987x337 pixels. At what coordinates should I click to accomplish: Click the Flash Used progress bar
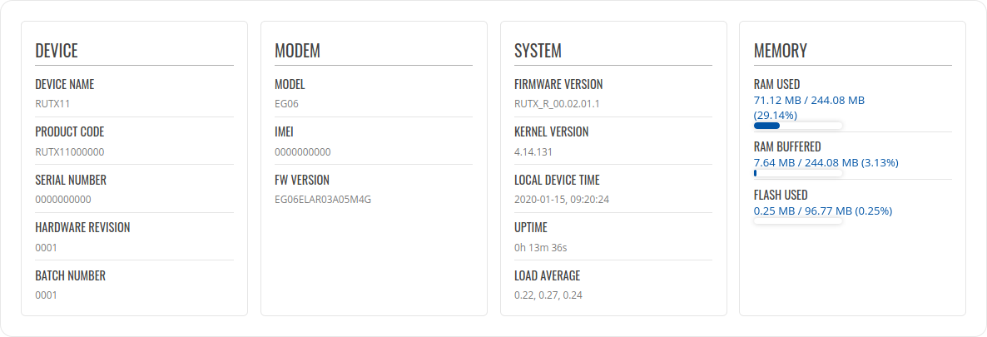pyautogui.click(x=798, y=221)
